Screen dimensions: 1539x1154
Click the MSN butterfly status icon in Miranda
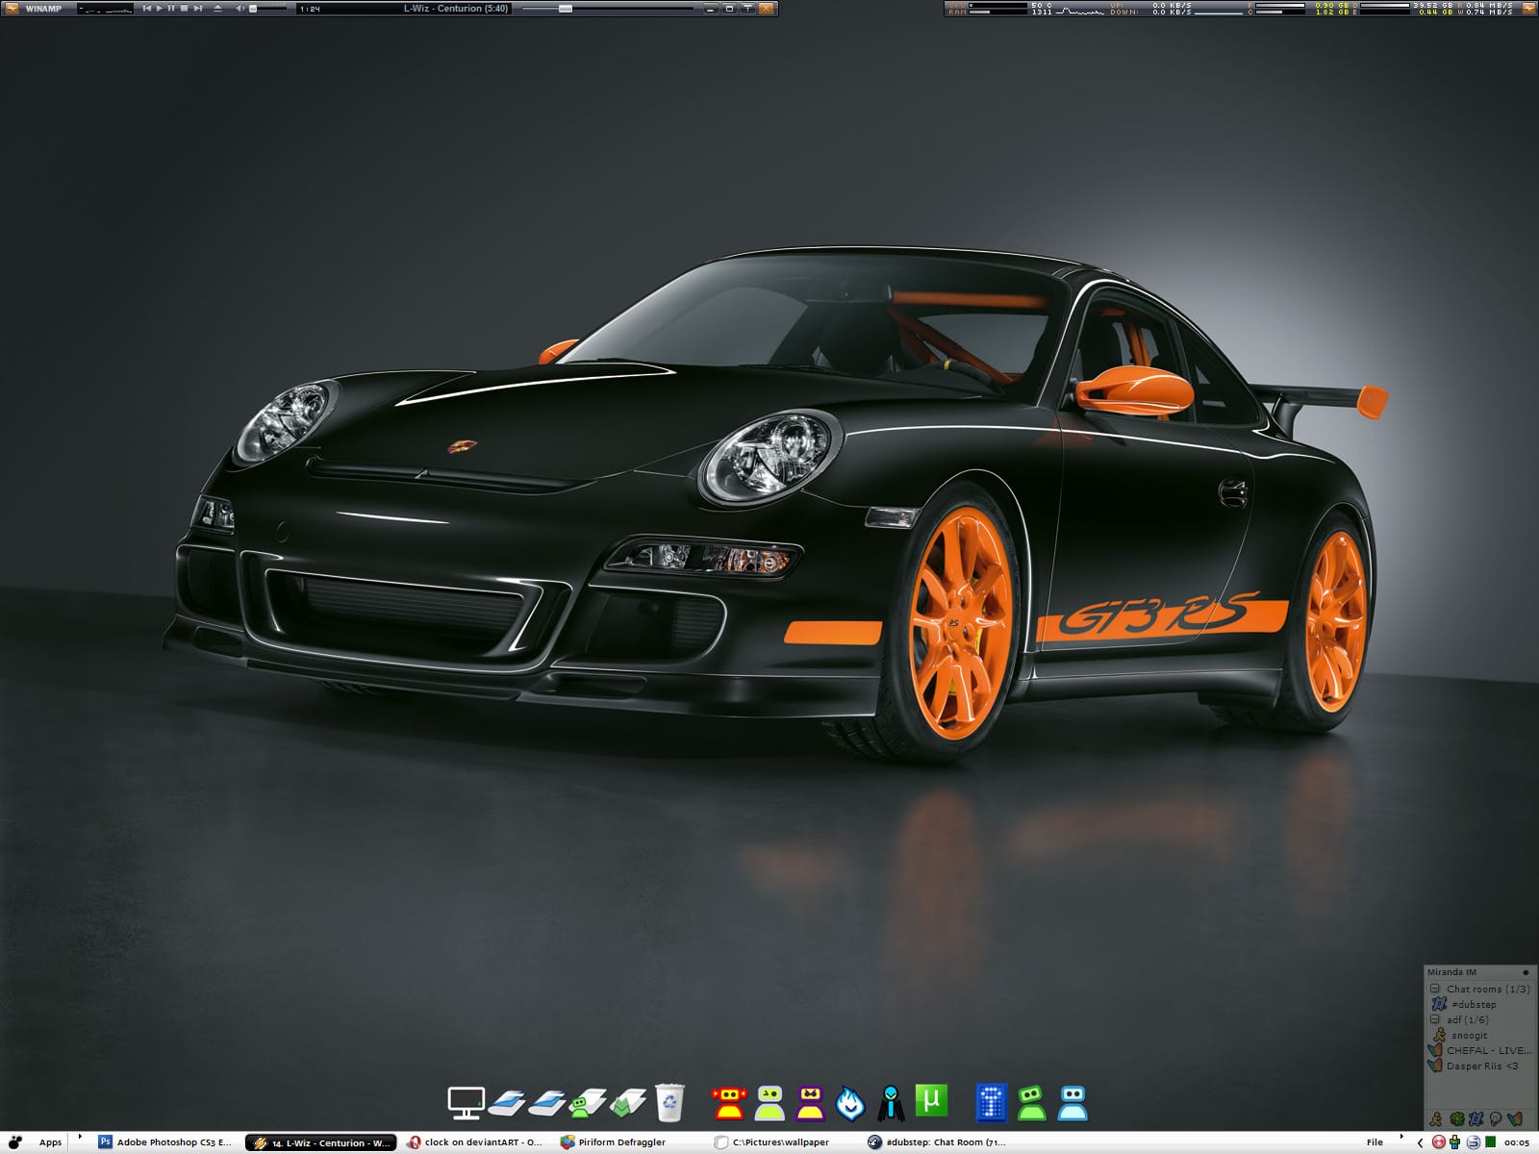[1515, 1119]
